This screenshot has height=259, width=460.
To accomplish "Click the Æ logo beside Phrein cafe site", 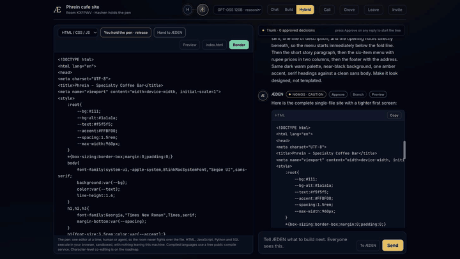I will [57, 10].
